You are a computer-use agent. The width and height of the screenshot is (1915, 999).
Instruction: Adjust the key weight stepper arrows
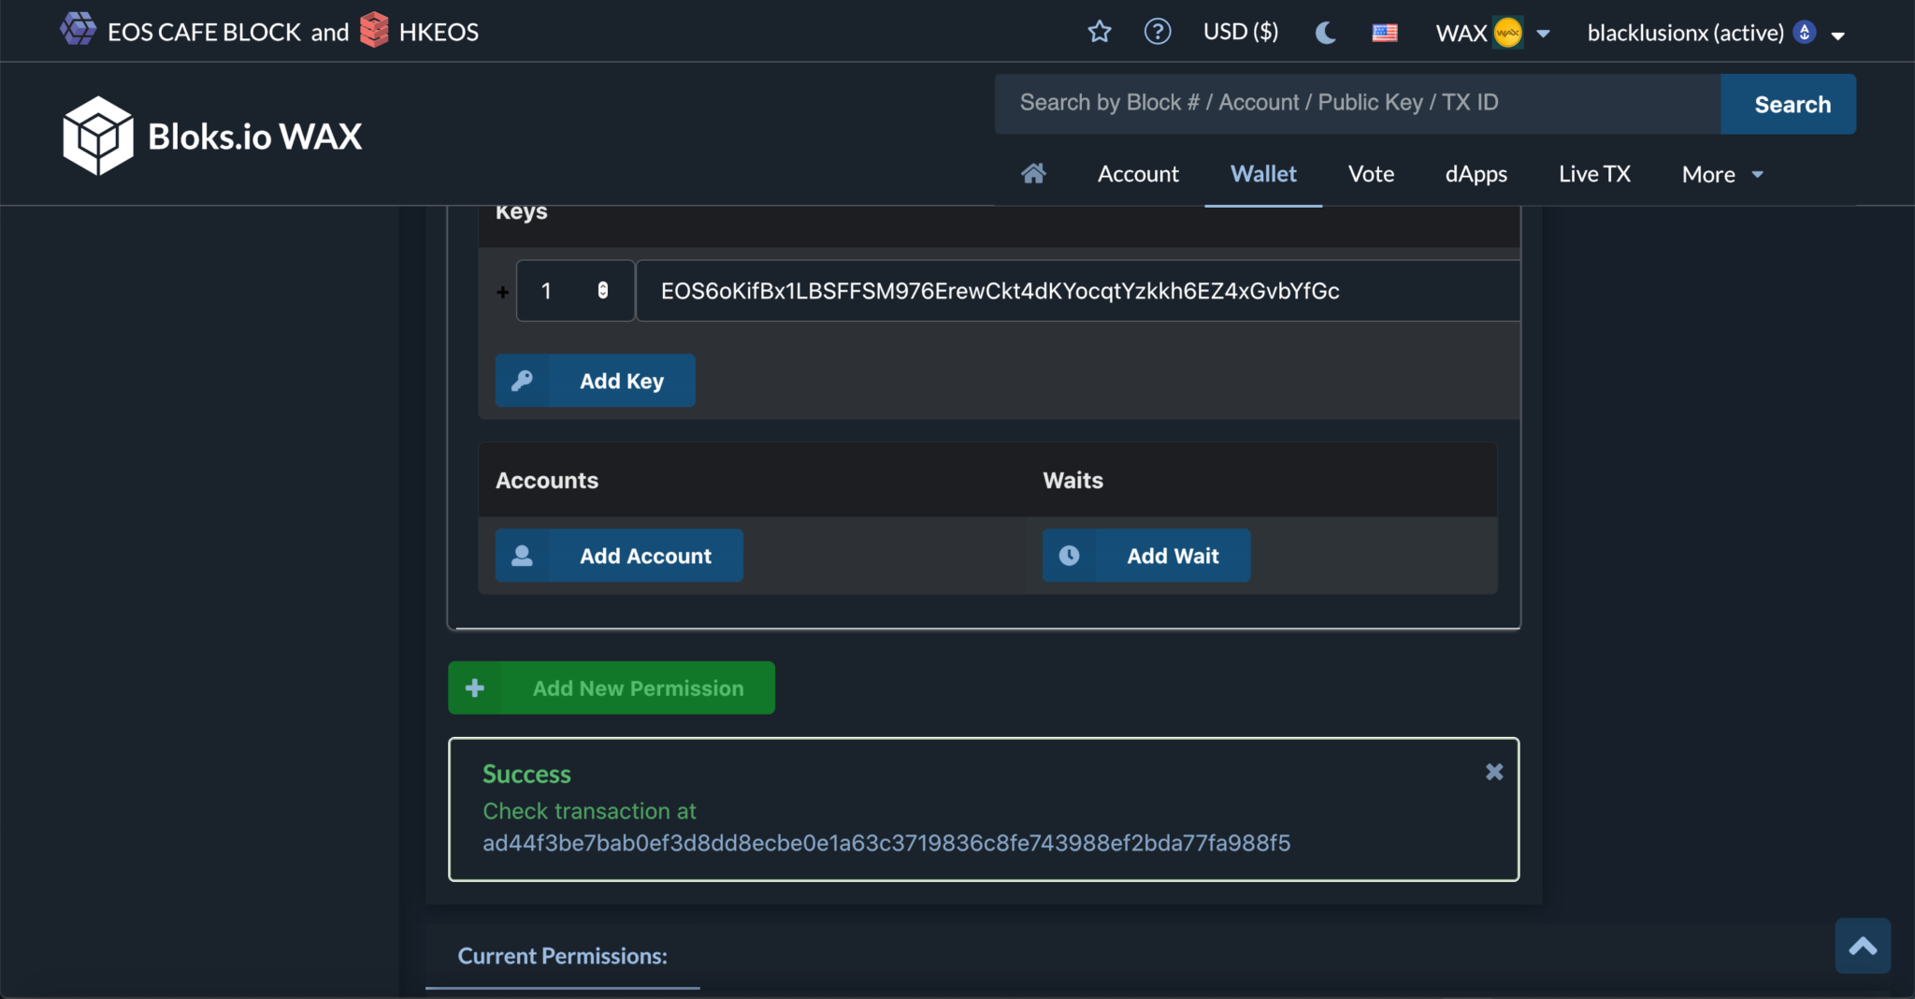pyautogui.click(x=603, y=291)
